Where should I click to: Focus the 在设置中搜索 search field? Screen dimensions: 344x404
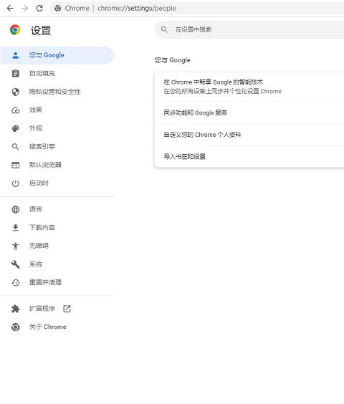249,29
